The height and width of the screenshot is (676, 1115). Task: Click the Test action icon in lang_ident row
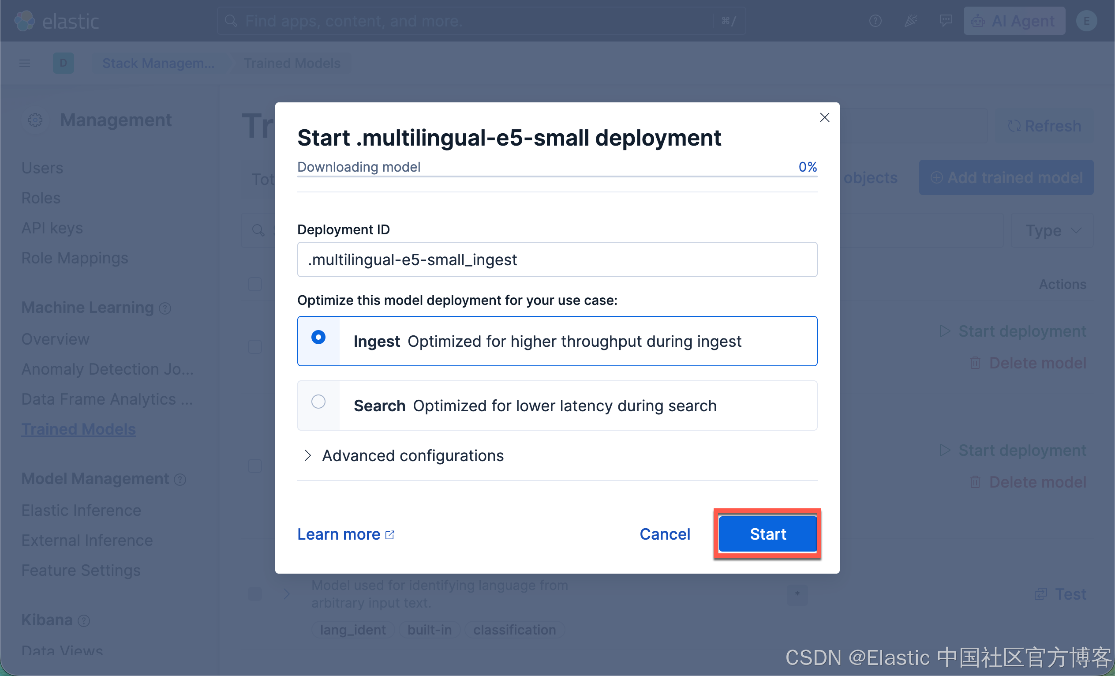tap(1041, 594)
